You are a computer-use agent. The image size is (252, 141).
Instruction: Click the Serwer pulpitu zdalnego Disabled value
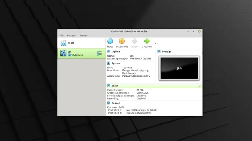coord(141,96)
